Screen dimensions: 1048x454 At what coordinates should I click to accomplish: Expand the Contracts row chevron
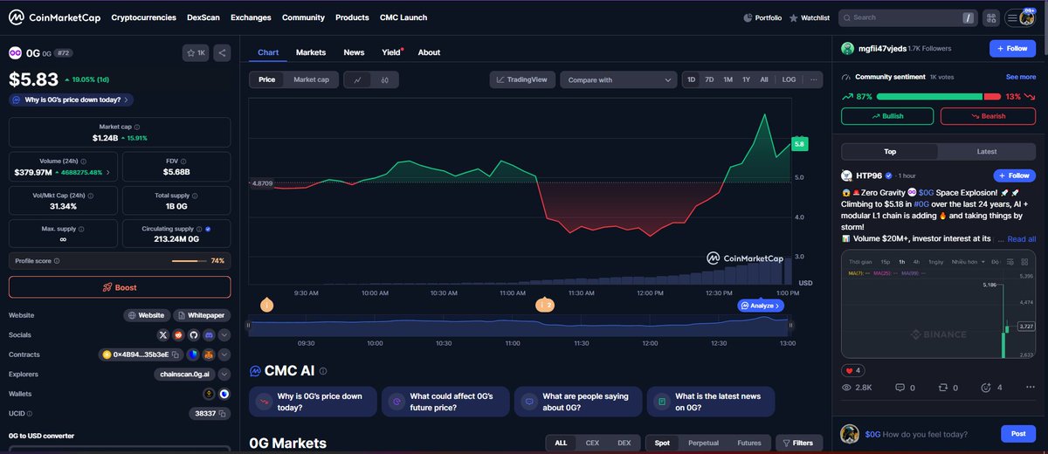coord(224,354)
